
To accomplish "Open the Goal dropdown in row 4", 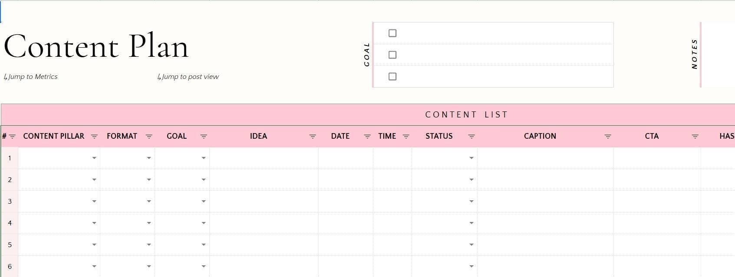I will [x=204, y=223].
